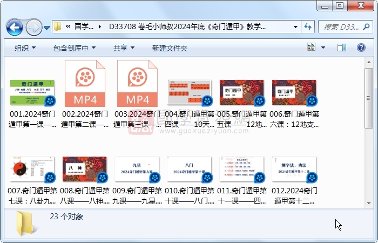Select the 003 MP4 file icon
378x243 pixels.
pos(137,83)
